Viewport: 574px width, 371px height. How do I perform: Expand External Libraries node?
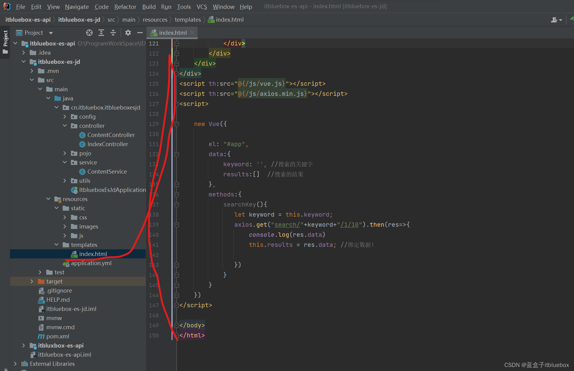[x=15, y=364]
